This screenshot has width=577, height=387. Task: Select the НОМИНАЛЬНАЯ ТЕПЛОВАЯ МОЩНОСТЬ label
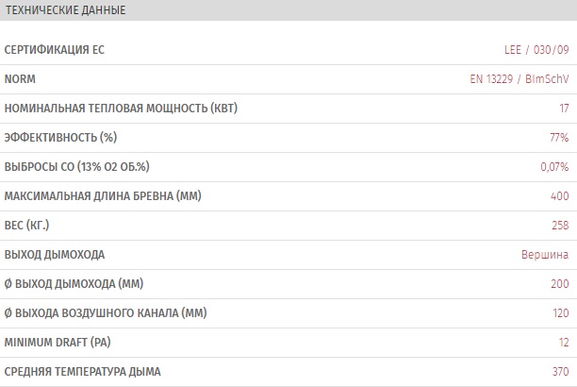pos(121,109)
